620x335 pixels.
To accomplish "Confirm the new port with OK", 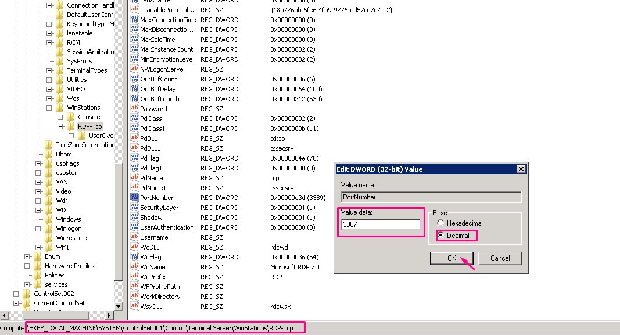I will click(451, 258).
